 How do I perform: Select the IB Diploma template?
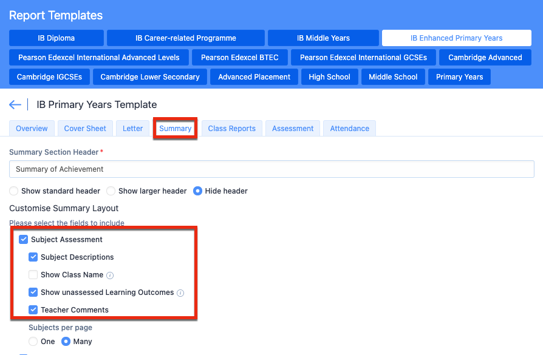(56, 38)
